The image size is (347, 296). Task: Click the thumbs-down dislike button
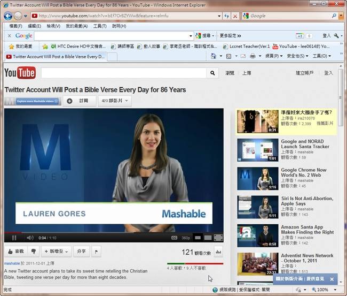click(x=34, y=252)
